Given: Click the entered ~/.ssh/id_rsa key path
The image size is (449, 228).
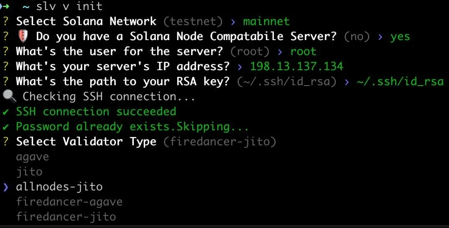Looking at the screenshot, I should point(400,82).
